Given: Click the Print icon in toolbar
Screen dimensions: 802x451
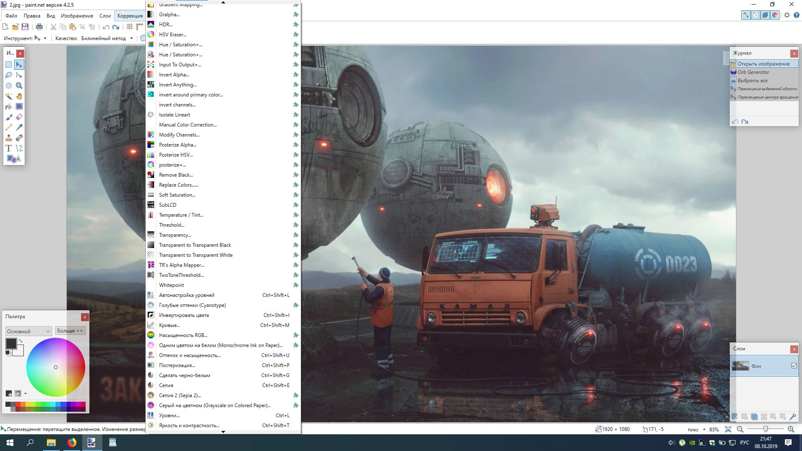Looking at the screenshot, I should tap(39, 27).
